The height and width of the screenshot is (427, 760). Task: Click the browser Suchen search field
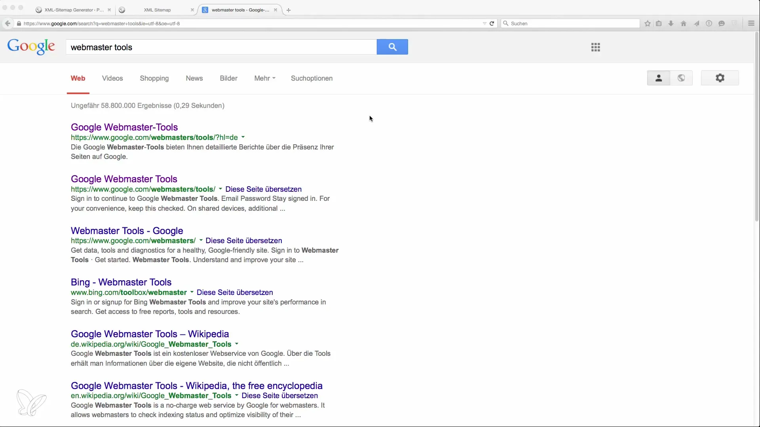570,23
